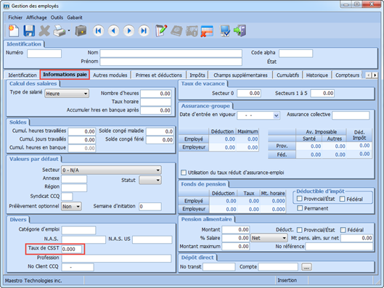Toggle Utilisation du taux réduit d'assurance-emploi
384x288 pixels.
pyautogui.click(x=184, y=173)
